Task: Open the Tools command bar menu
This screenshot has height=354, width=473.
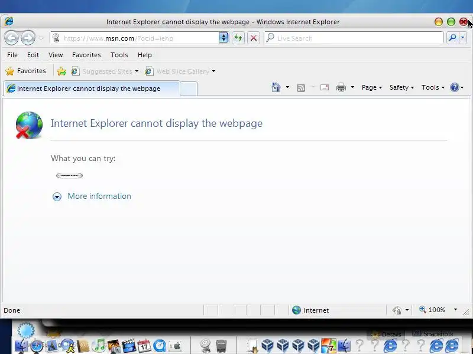Action: pos(433,87)
